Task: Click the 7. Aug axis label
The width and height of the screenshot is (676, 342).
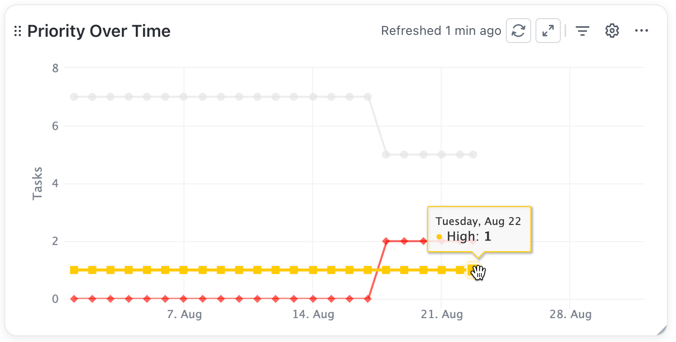Action: pos(185,315)
